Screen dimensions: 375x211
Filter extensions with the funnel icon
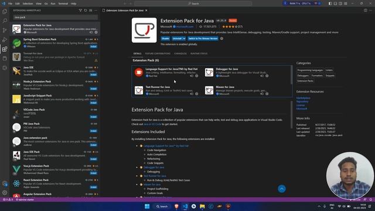pos(80,11)
